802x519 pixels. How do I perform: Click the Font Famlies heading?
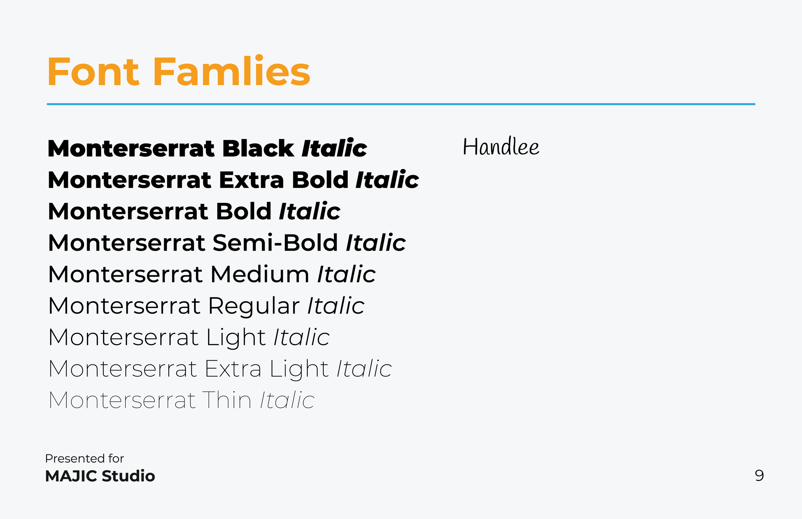[179, 71]
